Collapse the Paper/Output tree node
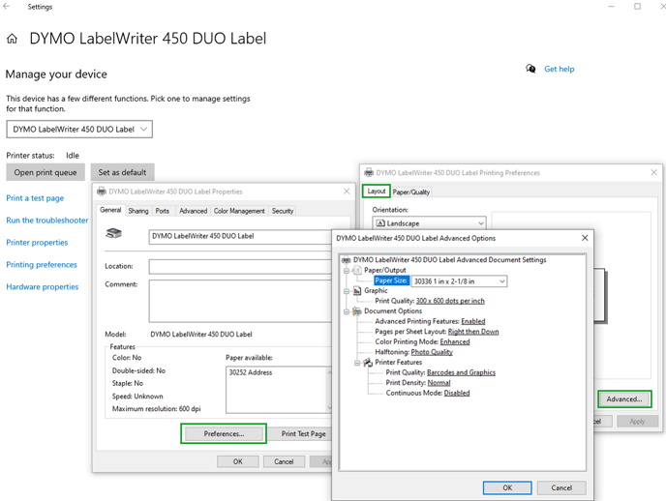This screenshot has height=501, width=666. tap(347, 271)
